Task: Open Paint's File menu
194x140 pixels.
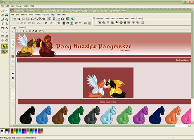Action: pyautogui.click(x=2, y=6)
